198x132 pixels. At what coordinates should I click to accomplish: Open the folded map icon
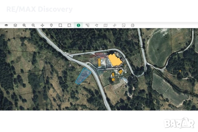click(x=105, y=25)
